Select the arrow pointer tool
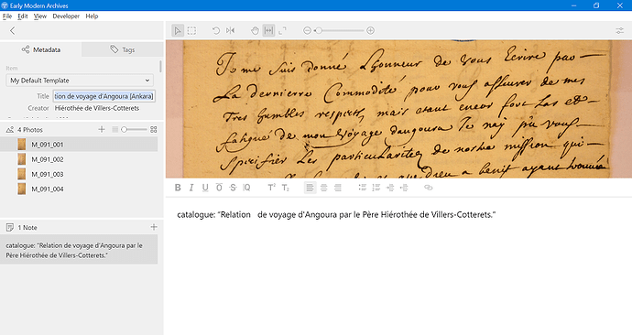Screen dimensions: 632x335 click(x=178, y=30)
